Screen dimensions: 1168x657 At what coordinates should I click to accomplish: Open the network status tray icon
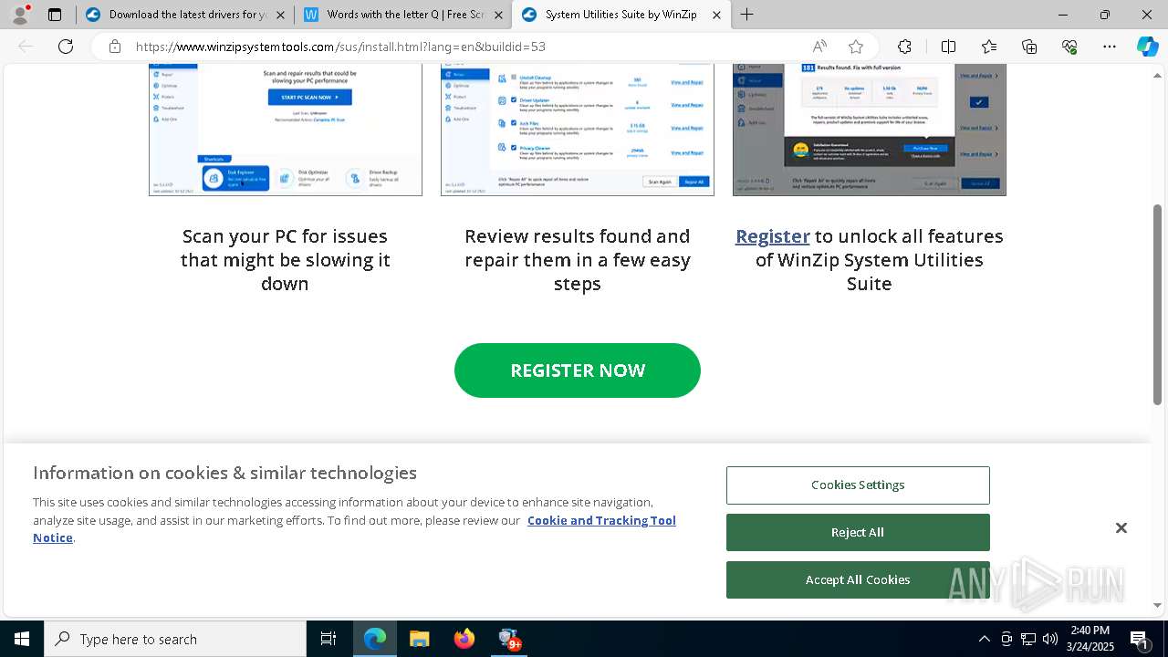1028,639
